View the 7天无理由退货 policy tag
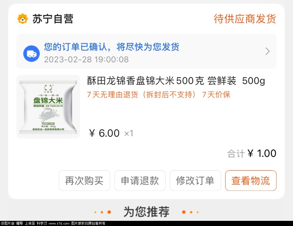Image resolution: width=293 pixels, height=226 pixels. (x=141, y=95)
